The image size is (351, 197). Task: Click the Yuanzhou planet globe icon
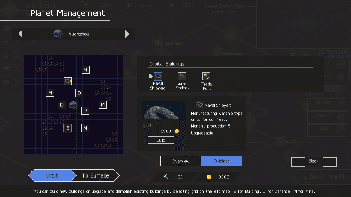(58, 34)
